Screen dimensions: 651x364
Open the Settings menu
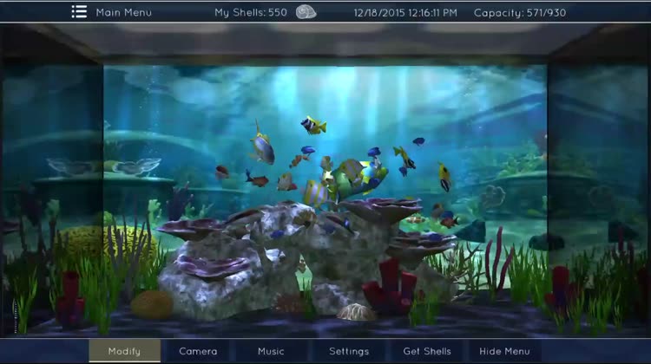349,351
